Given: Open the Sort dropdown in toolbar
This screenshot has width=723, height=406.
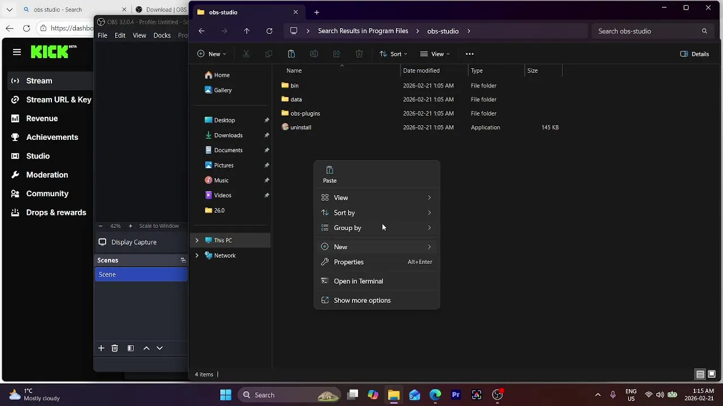Looking at the screenshot, I should click(393, 54).
